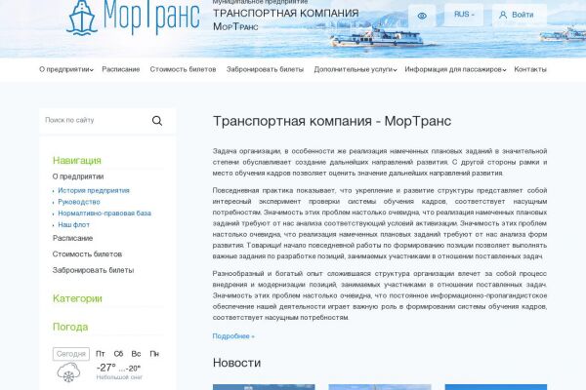Click the ТРАНСПОРТНАЯ КОМПАНИЯ header text
Viewport: 586px width, 390px height.
[286, 13]
